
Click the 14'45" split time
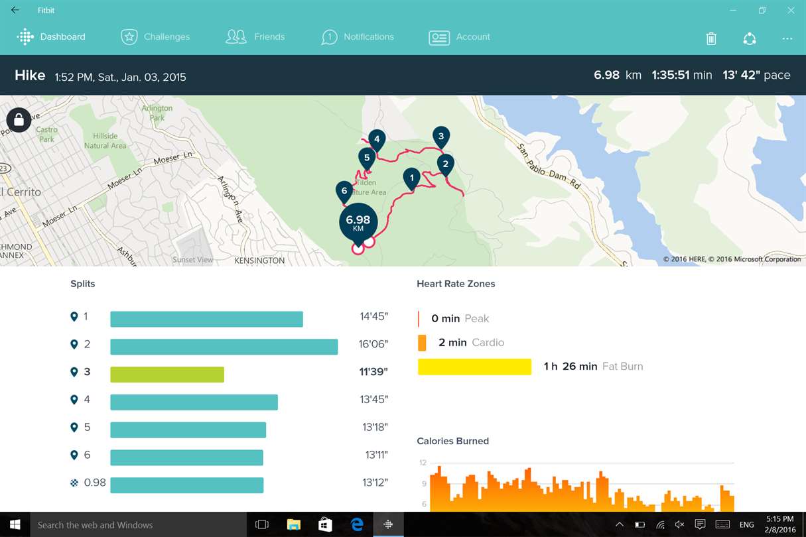(373, 316)
